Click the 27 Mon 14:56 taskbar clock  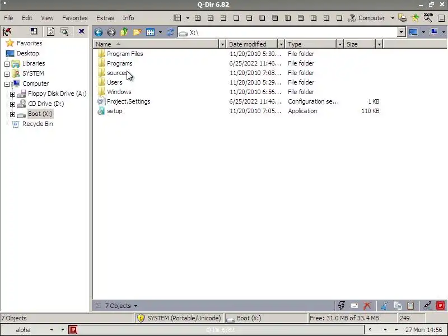(424, 330)
